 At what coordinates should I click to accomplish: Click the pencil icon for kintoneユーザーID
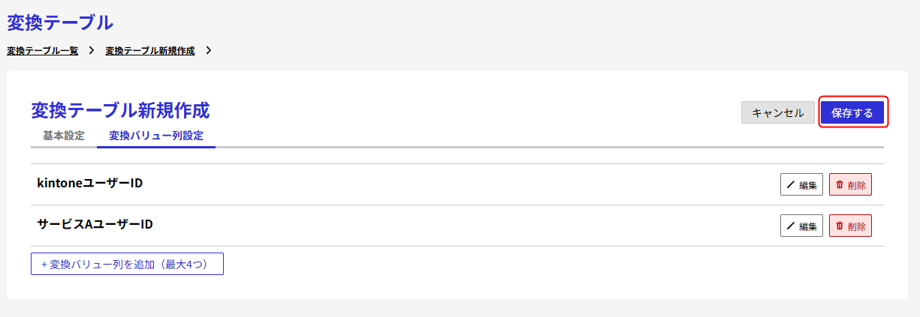tap(791, 185)
